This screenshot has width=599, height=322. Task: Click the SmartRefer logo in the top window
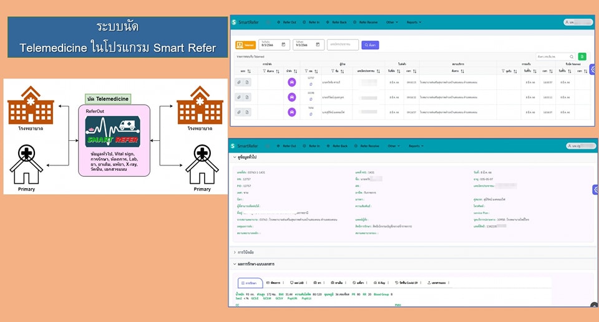[x=245, y=22]
